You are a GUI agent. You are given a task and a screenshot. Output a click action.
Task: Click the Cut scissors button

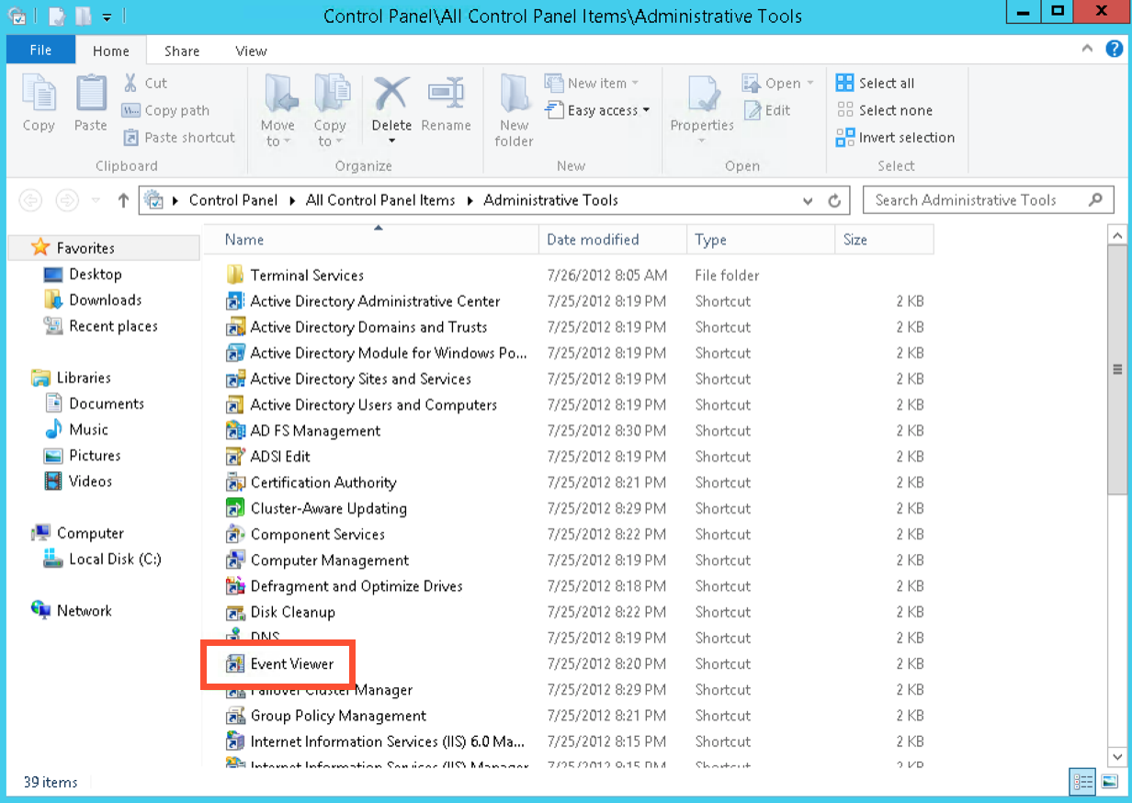(x=145, y=83)
